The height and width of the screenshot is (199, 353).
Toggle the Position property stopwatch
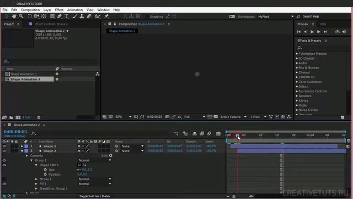[45, 175]
